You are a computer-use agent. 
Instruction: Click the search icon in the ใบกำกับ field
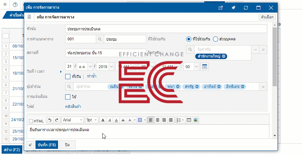click(x=190, y=49)
